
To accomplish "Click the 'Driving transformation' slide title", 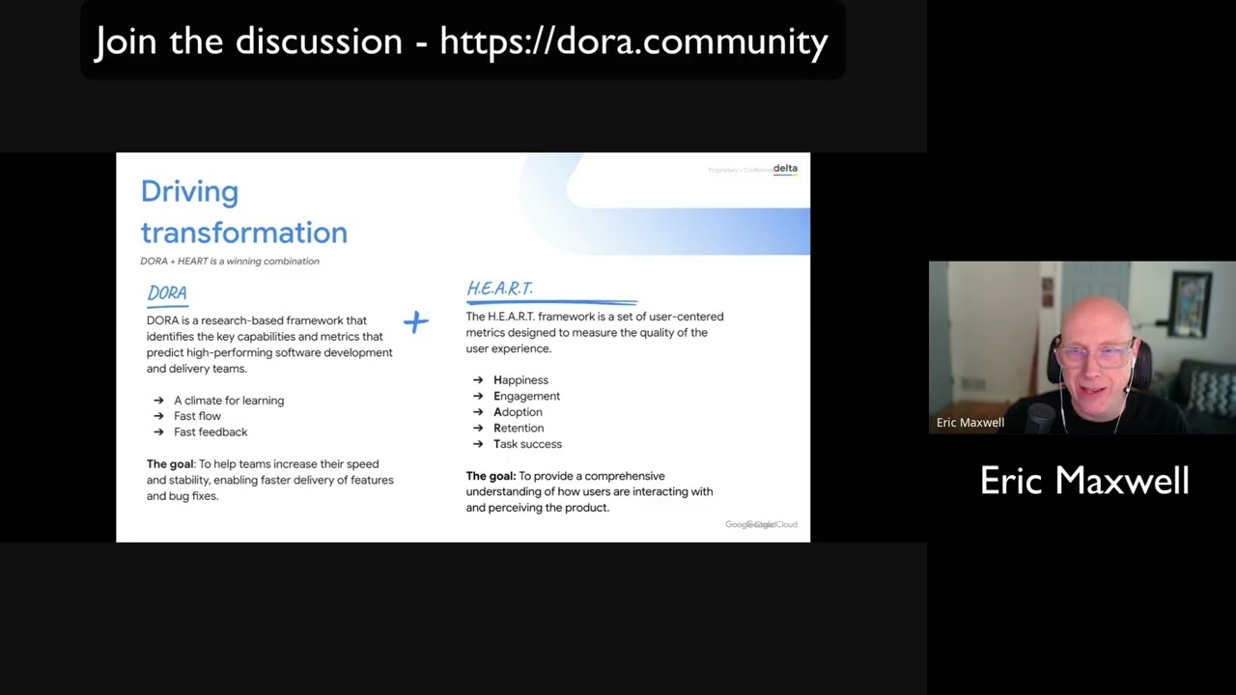I will [x=243, y=211].
